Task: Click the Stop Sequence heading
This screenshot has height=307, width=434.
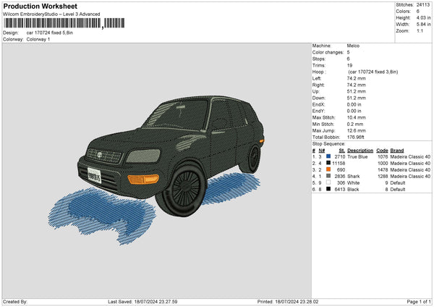Action: pos(329,144)
